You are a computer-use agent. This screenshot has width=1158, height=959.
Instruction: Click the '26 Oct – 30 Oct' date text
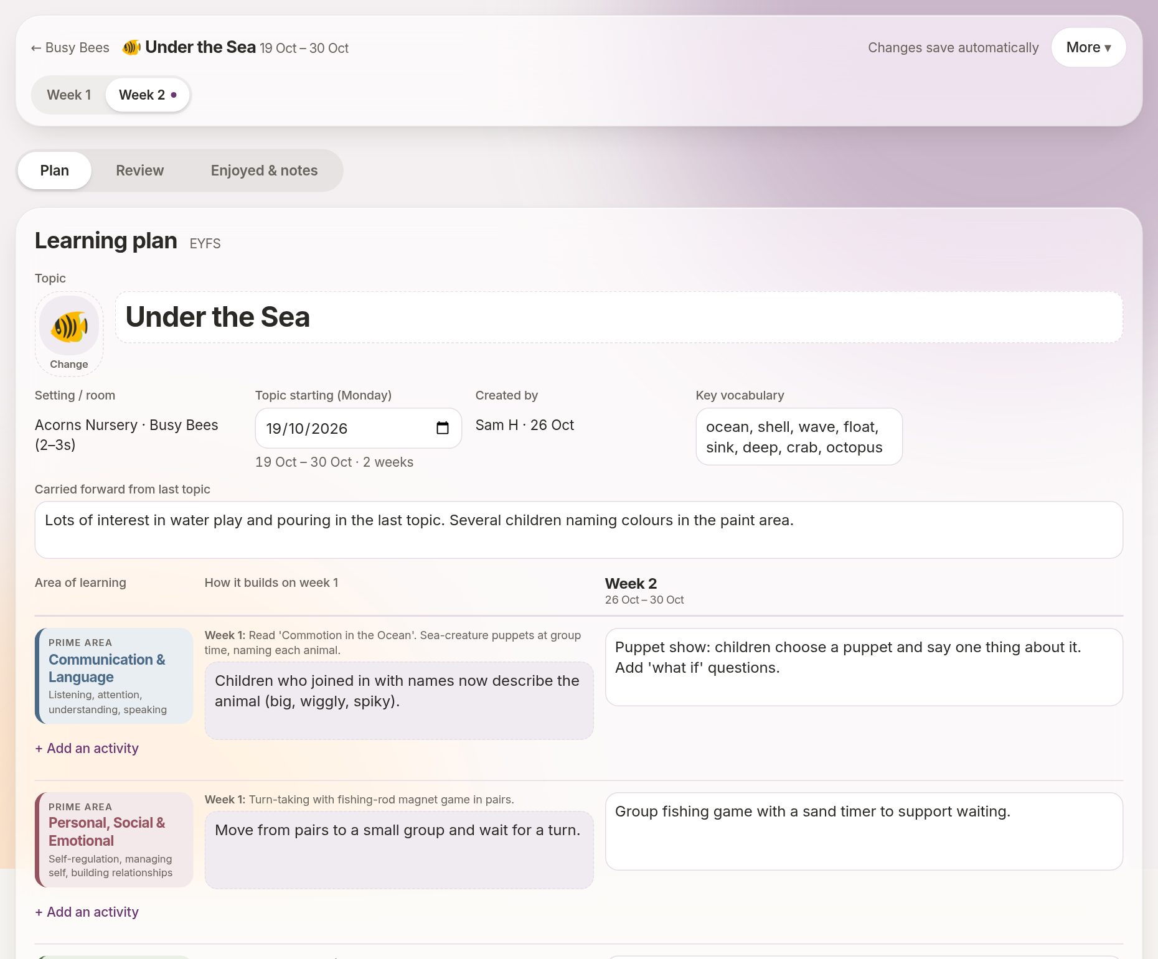click(x=644, y=600)
